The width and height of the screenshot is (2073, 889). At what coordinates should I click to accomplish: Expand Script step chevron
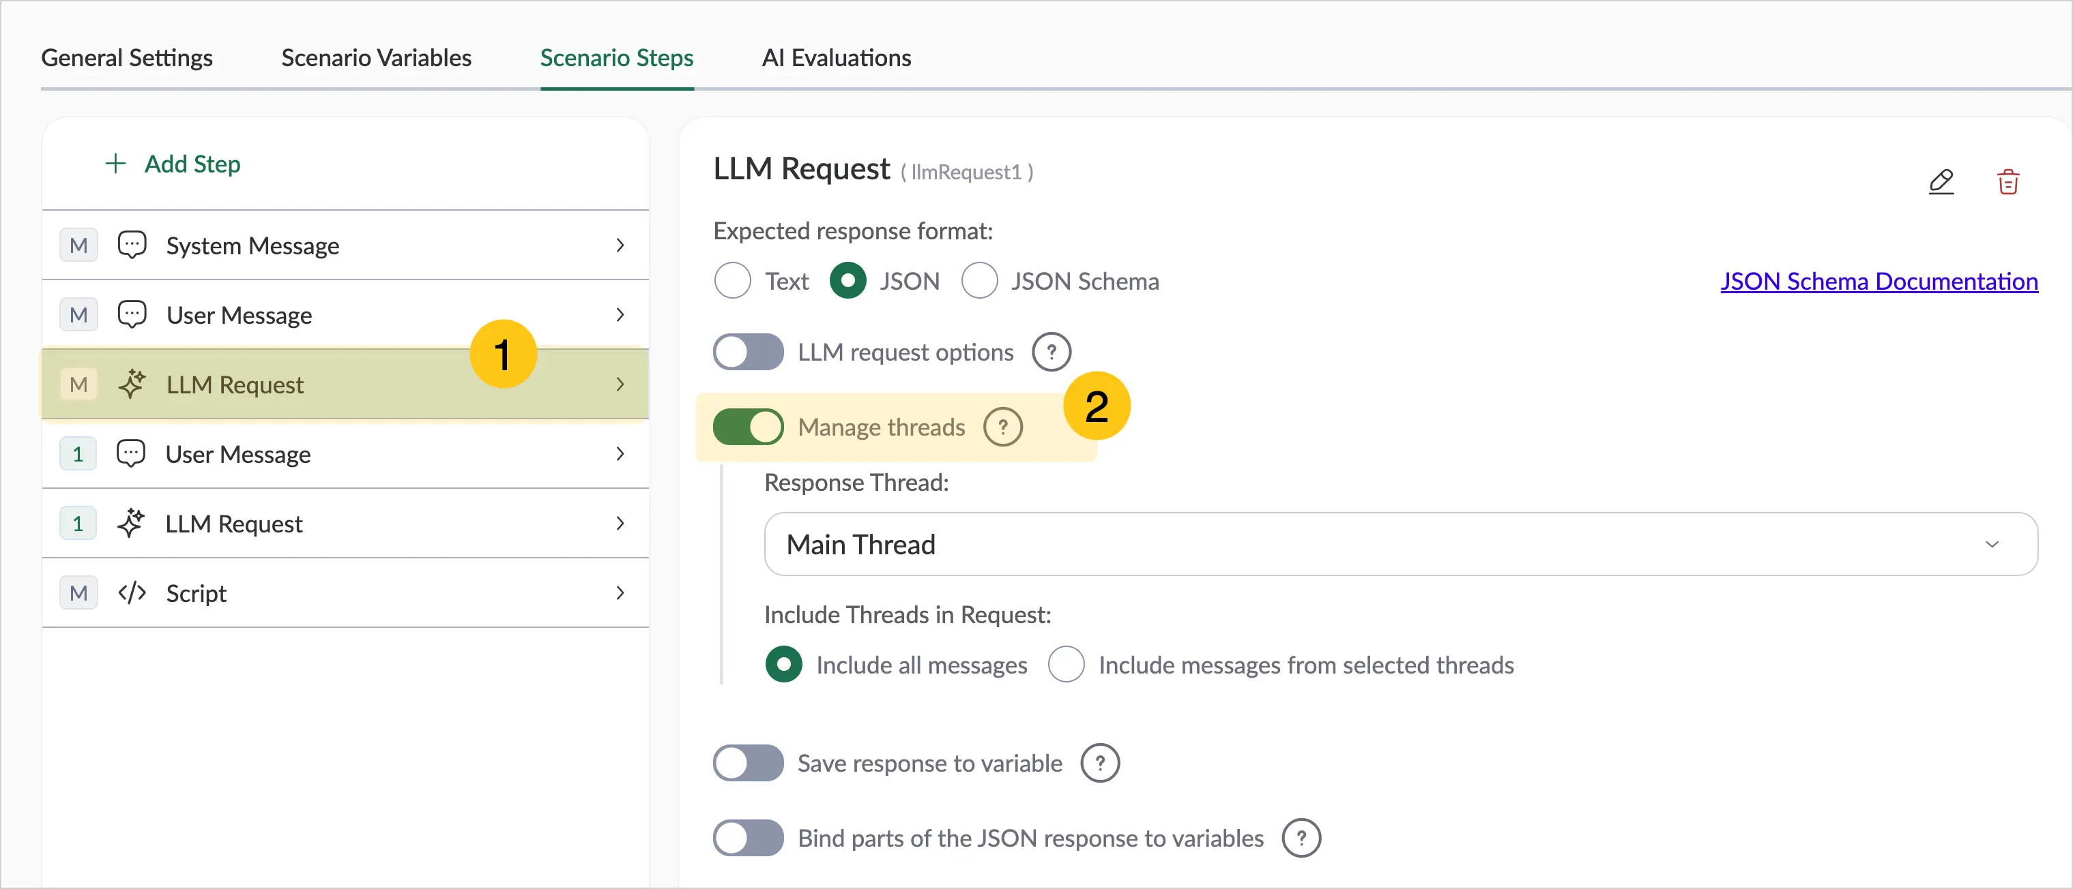pos(620,593)
